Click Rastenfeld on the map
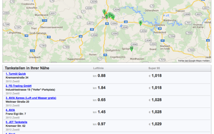Viewport: 214px width, 134px height. click(x=160, y=32)
